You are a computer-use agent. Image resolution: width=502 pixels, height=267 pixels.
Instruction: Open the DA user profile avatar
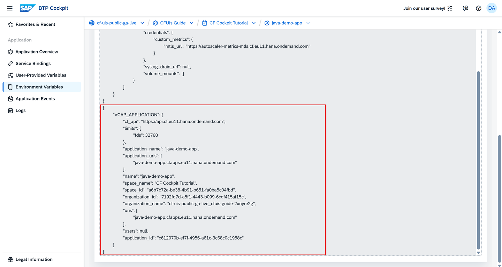click(492, 8)
